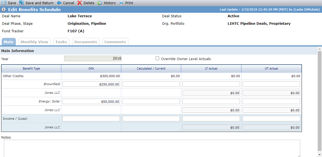Click the Energy: Solar row label
Image resolution: width=322 pixels, height=157 pixels.
(49, 101)
